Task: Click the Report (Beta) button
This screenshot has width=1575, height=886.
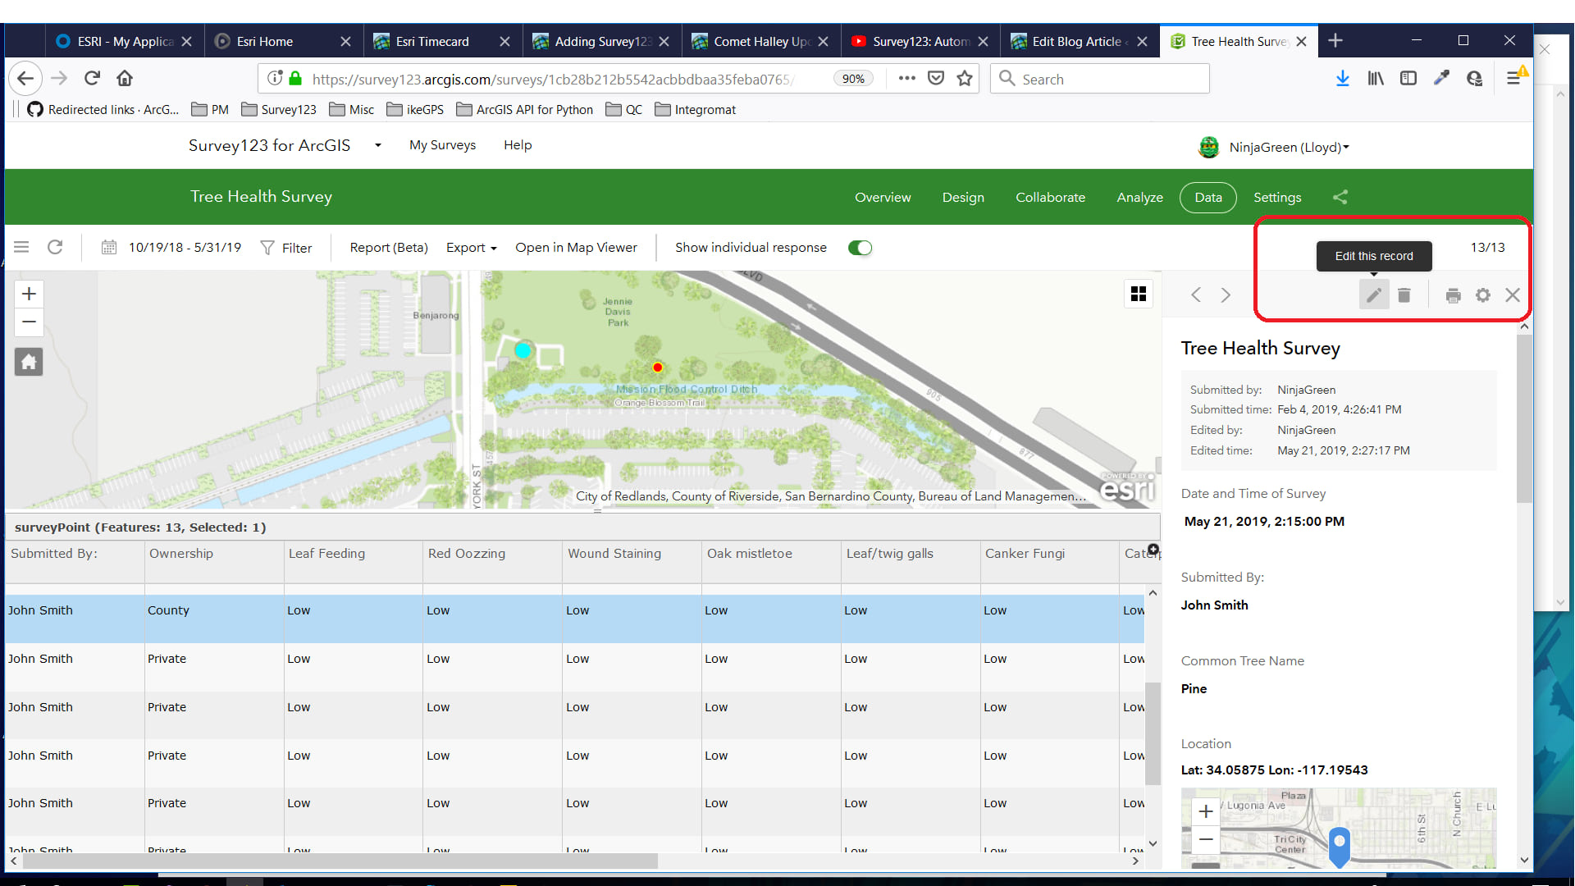Action: 387,247
